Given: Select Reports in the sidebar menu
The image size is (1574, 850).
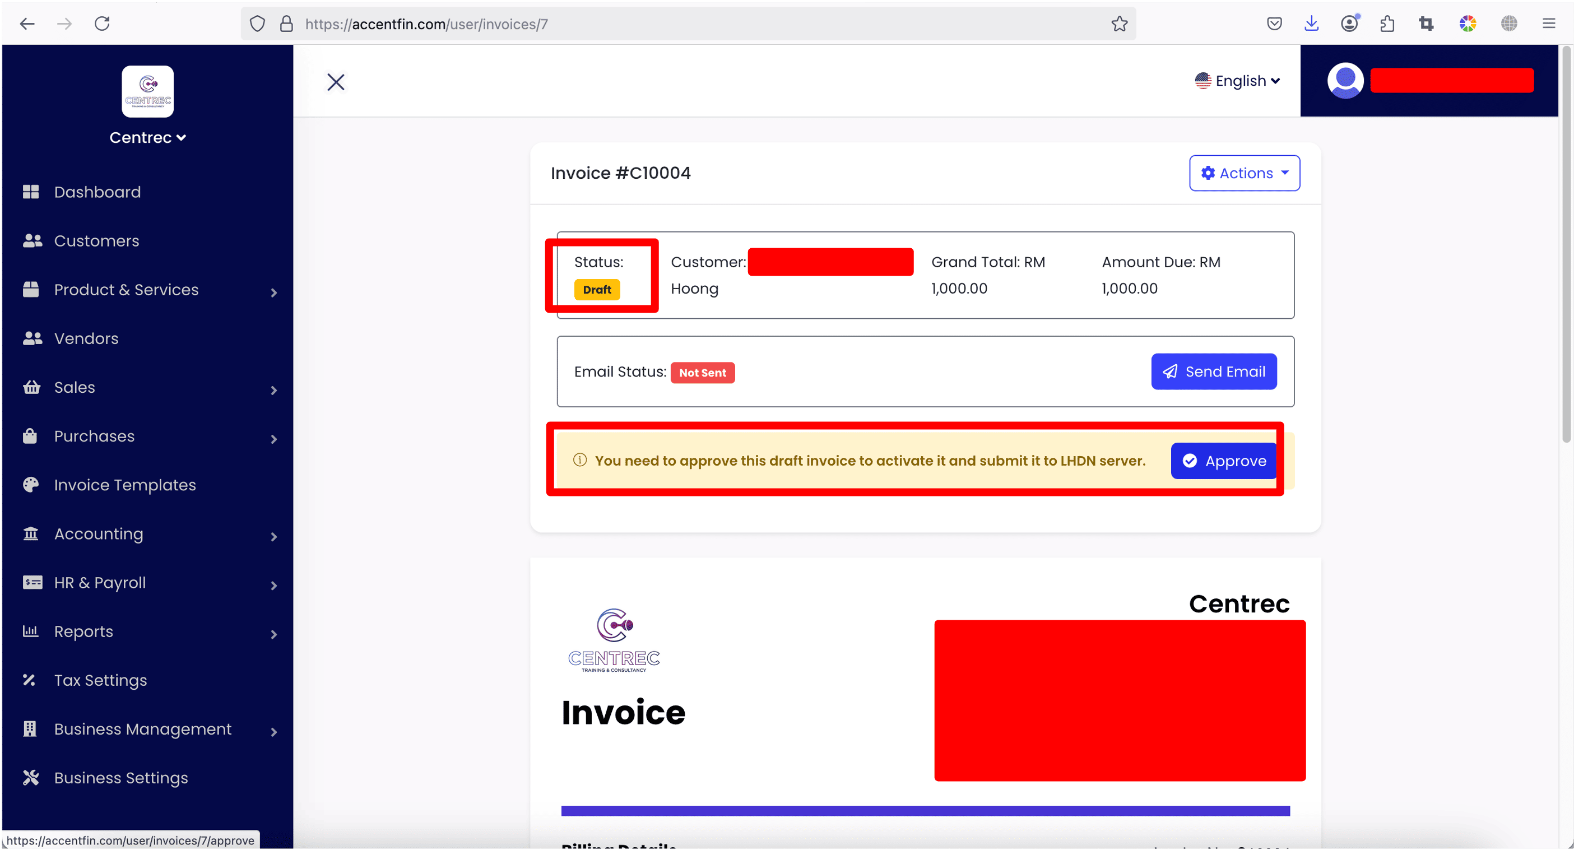Looking at the screenshot, I should [83, 631].
